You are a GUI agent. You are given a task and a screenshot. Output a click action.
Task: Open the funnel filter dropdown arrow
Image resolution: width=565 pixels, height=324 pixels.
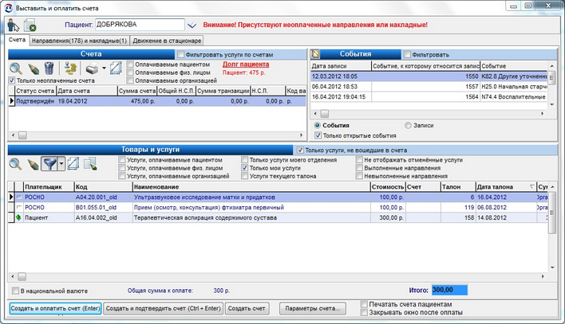coord(61,164)
